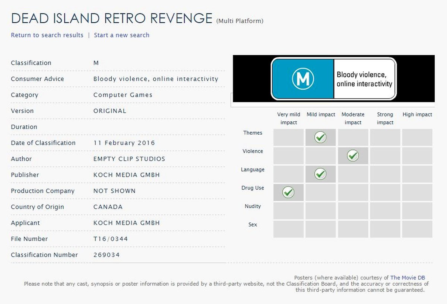Click the Sex very mild impact cell
The height and width of the screenshot is (304, 447).
288,229
